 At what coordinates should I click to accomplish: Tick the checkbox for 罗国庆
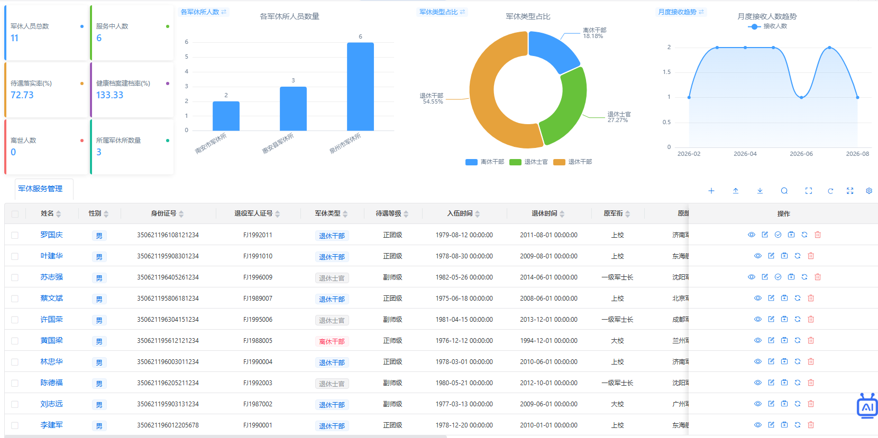[15, 235]
